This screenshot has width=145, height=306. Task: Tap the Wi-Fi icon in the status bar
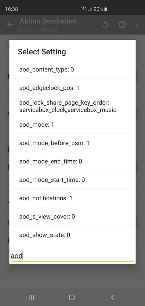(84, 9)
